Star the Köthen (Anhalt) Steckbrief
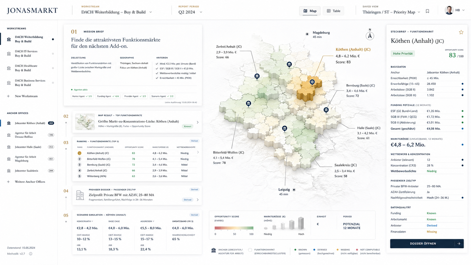 point(461,32)
